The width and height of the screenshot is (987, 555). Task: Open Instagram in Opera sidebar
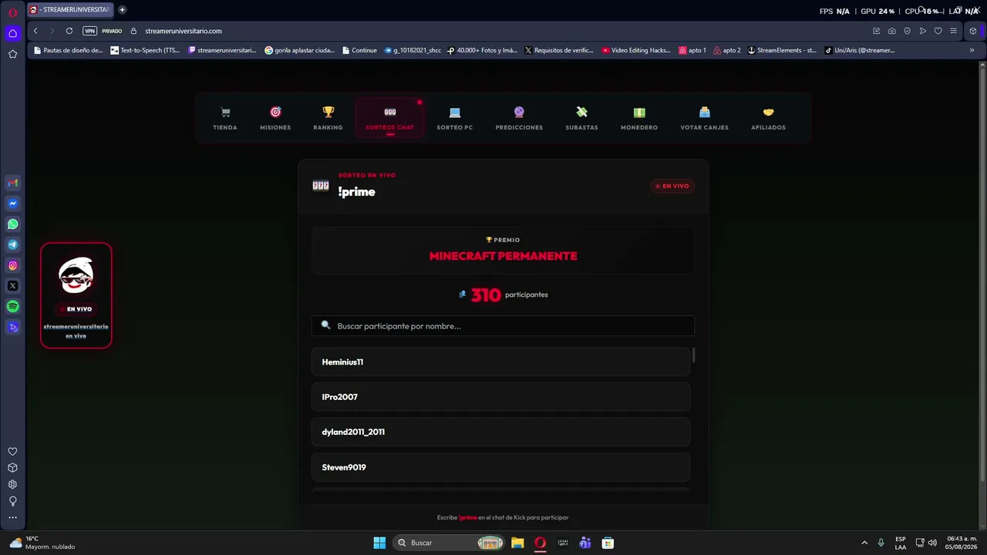tap(12, 266)
